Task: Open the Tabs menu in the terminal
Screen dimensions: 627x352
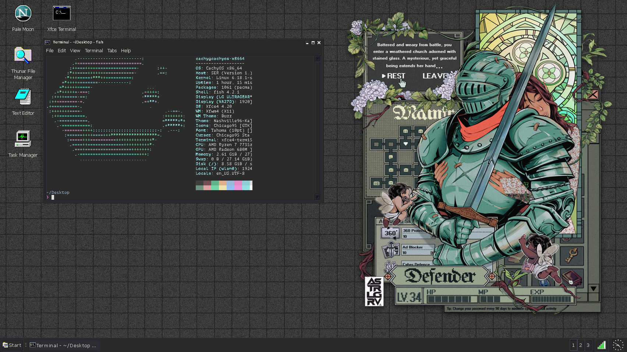Action: [112, 51]
